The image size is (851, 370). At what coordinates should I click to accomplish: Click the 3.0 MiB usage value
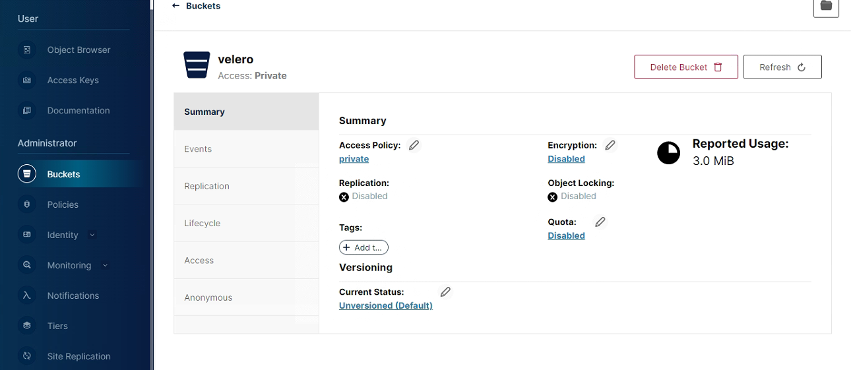click(713, 161)
